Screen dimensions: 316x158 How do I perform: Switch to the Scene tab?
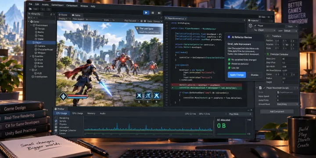pos(63,15)
